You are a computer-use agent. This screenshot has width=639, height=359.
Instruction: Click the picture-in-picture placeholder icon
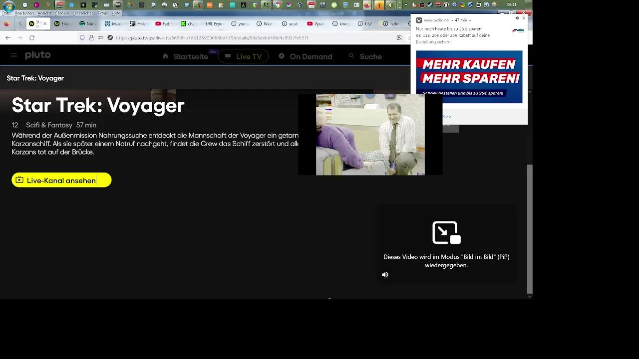point(446,233)
